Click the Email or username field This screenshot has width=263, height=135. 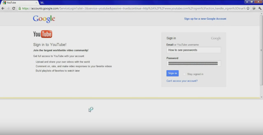(x=194, y=50)
